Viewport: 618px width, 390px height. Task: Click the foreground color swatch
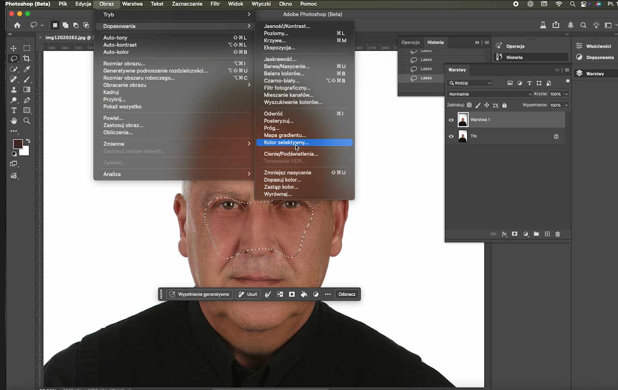tap(18, 144)
